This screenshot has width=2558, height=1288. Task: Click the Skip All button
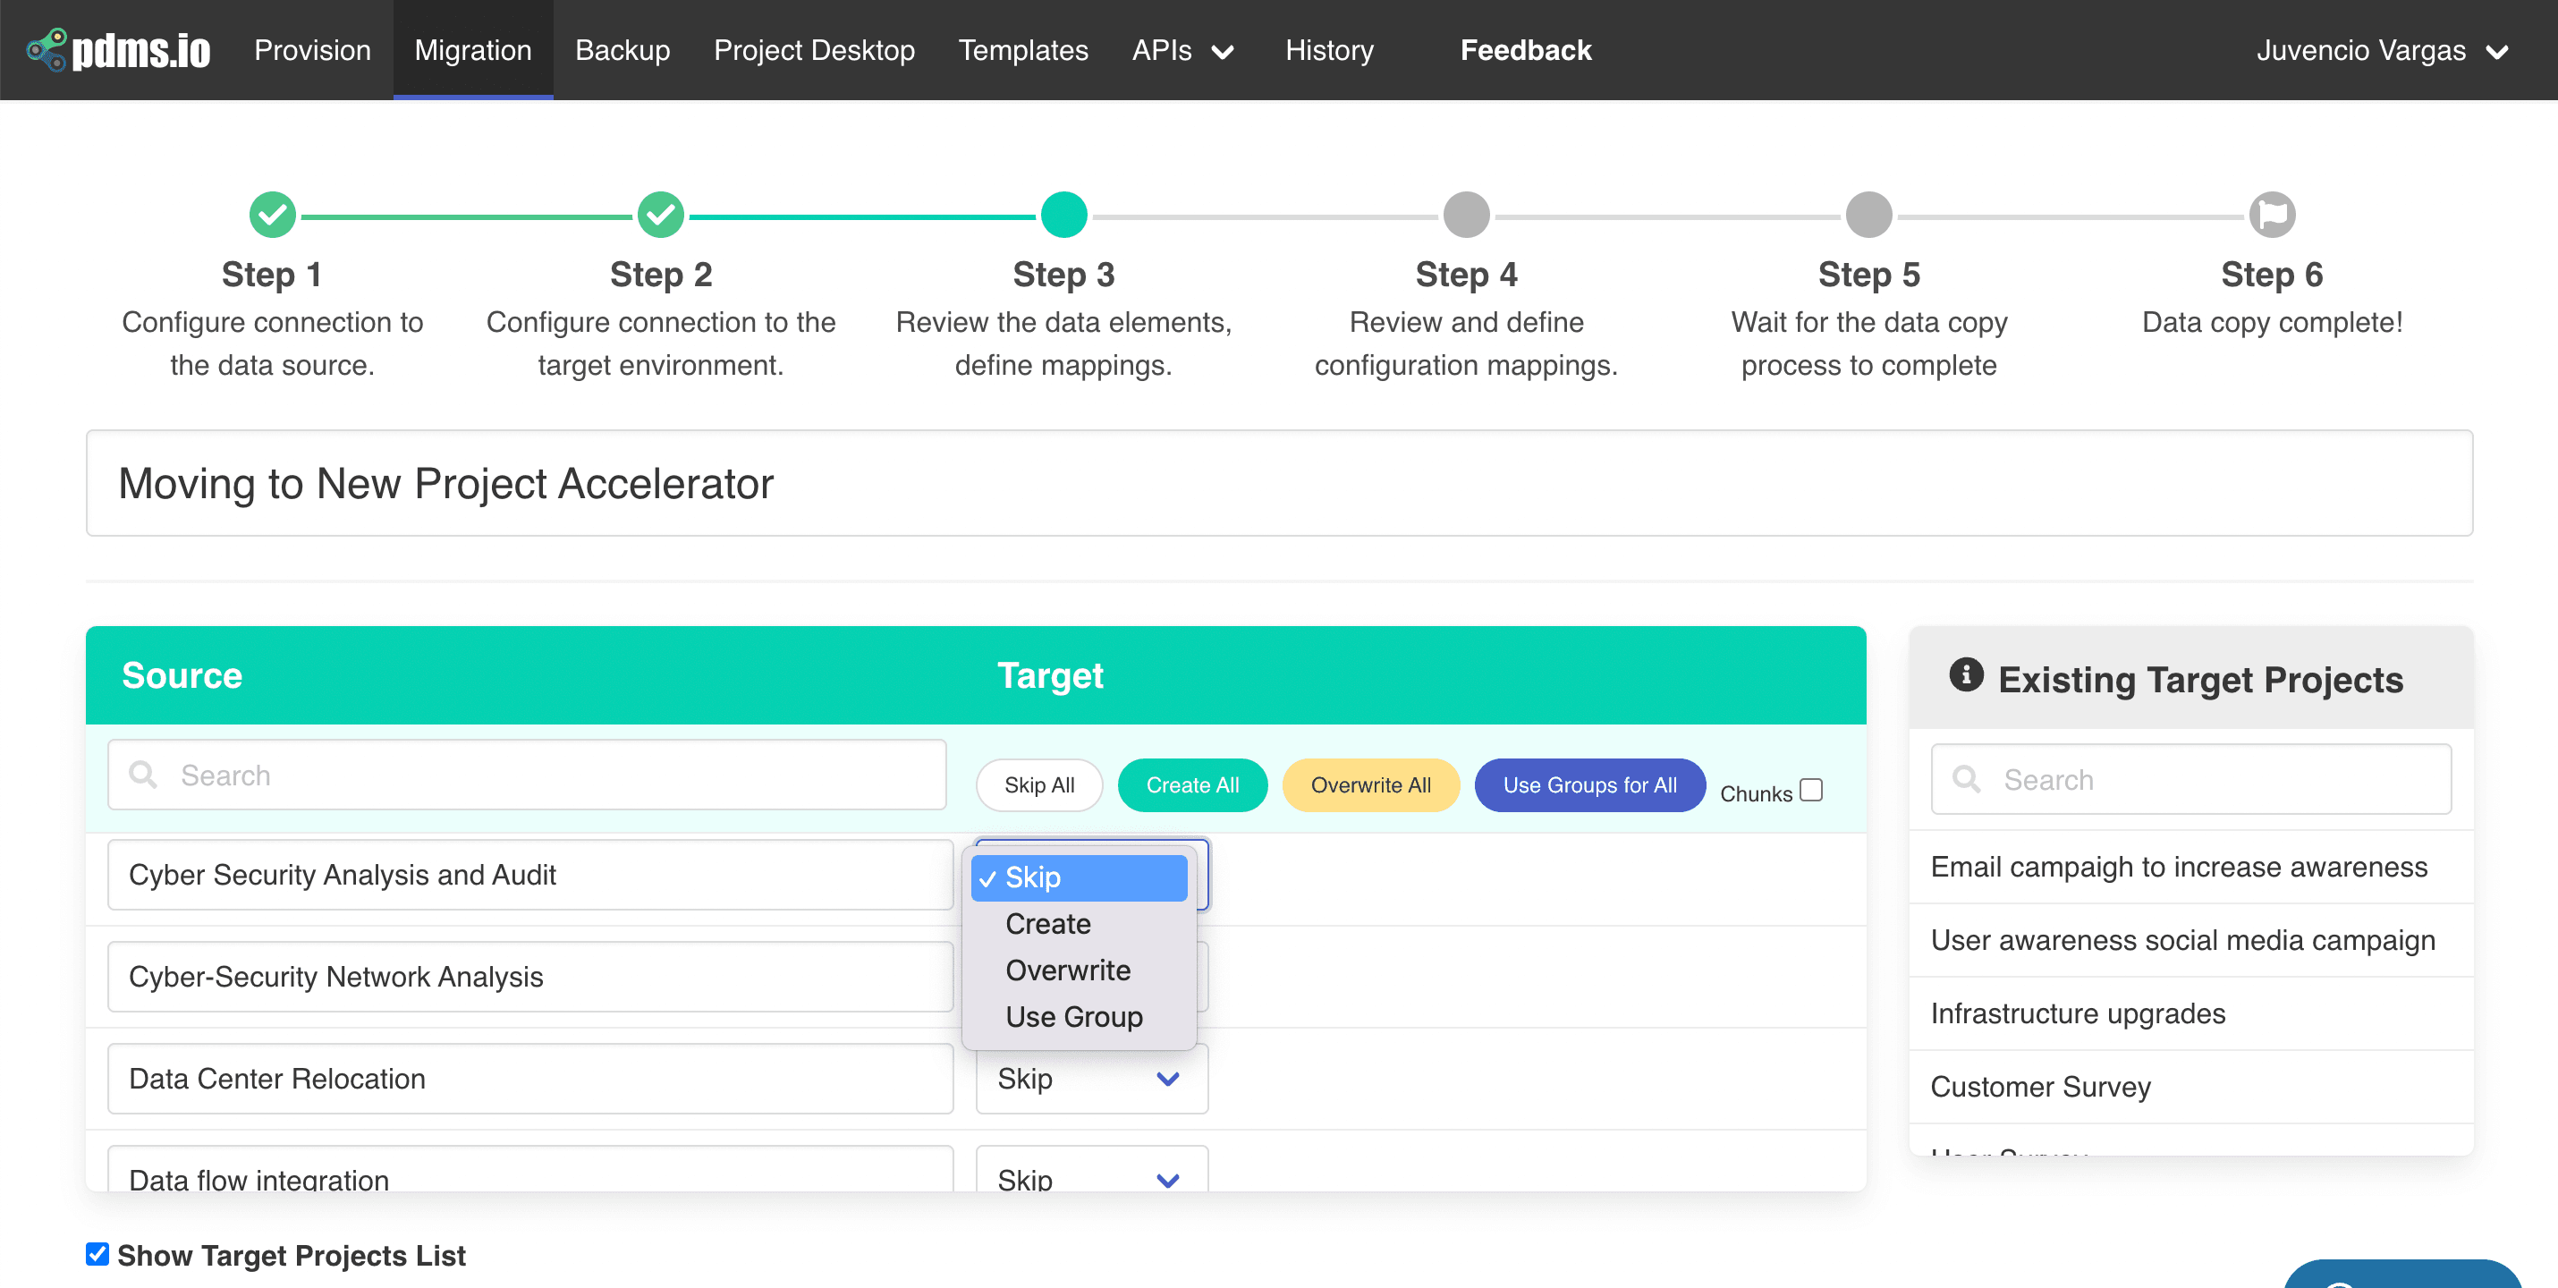point(1038,784)
